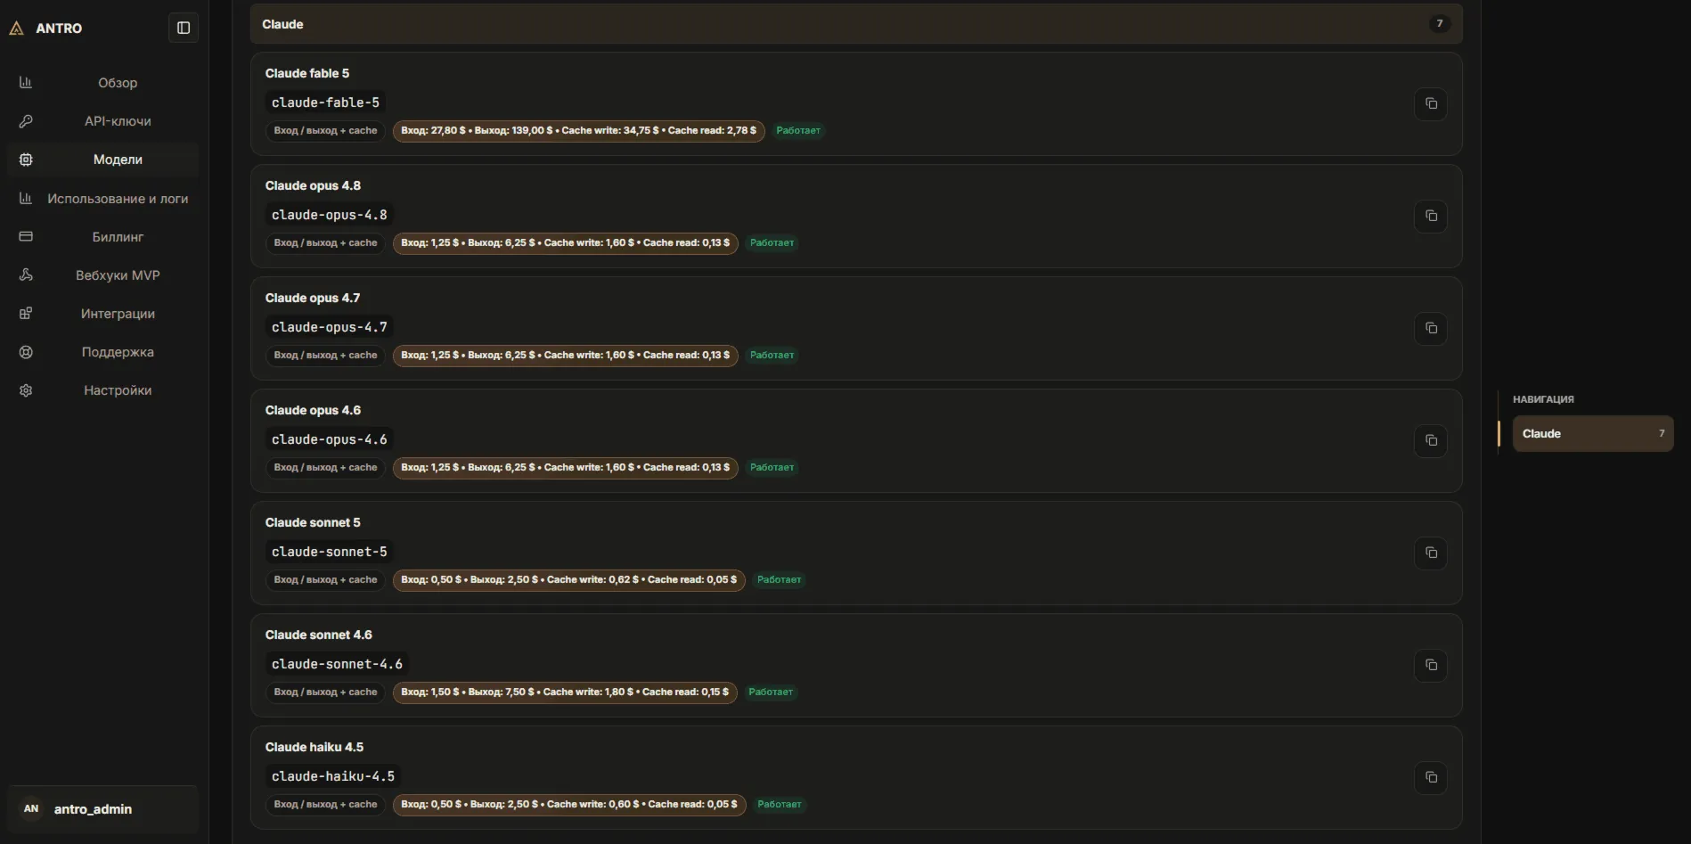The image size is (1691, 844).
Task: Click the Биллинг card icon
Action: click(x=26, y=236)
